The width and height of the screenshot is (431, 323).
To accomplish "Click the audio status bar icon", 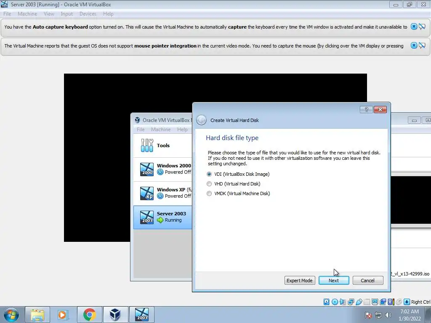I will (x=343, y=302).
